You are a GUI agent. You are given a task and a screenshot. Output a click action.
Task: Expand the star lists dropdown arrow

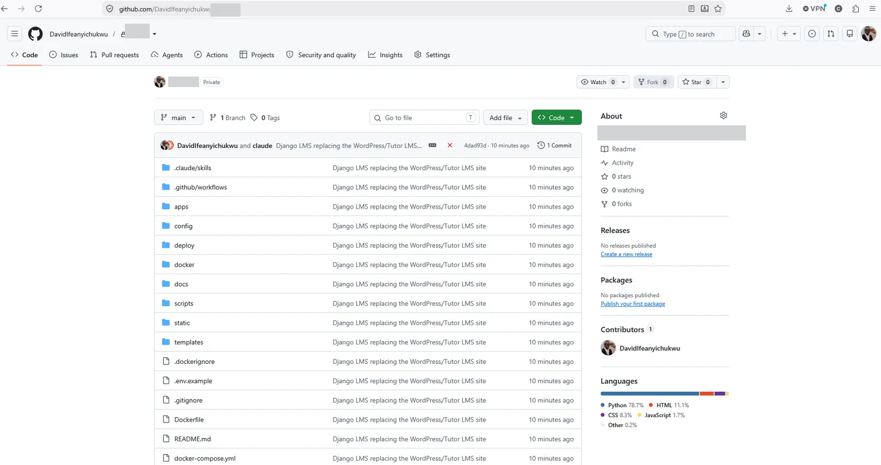[x=723, y=82]
